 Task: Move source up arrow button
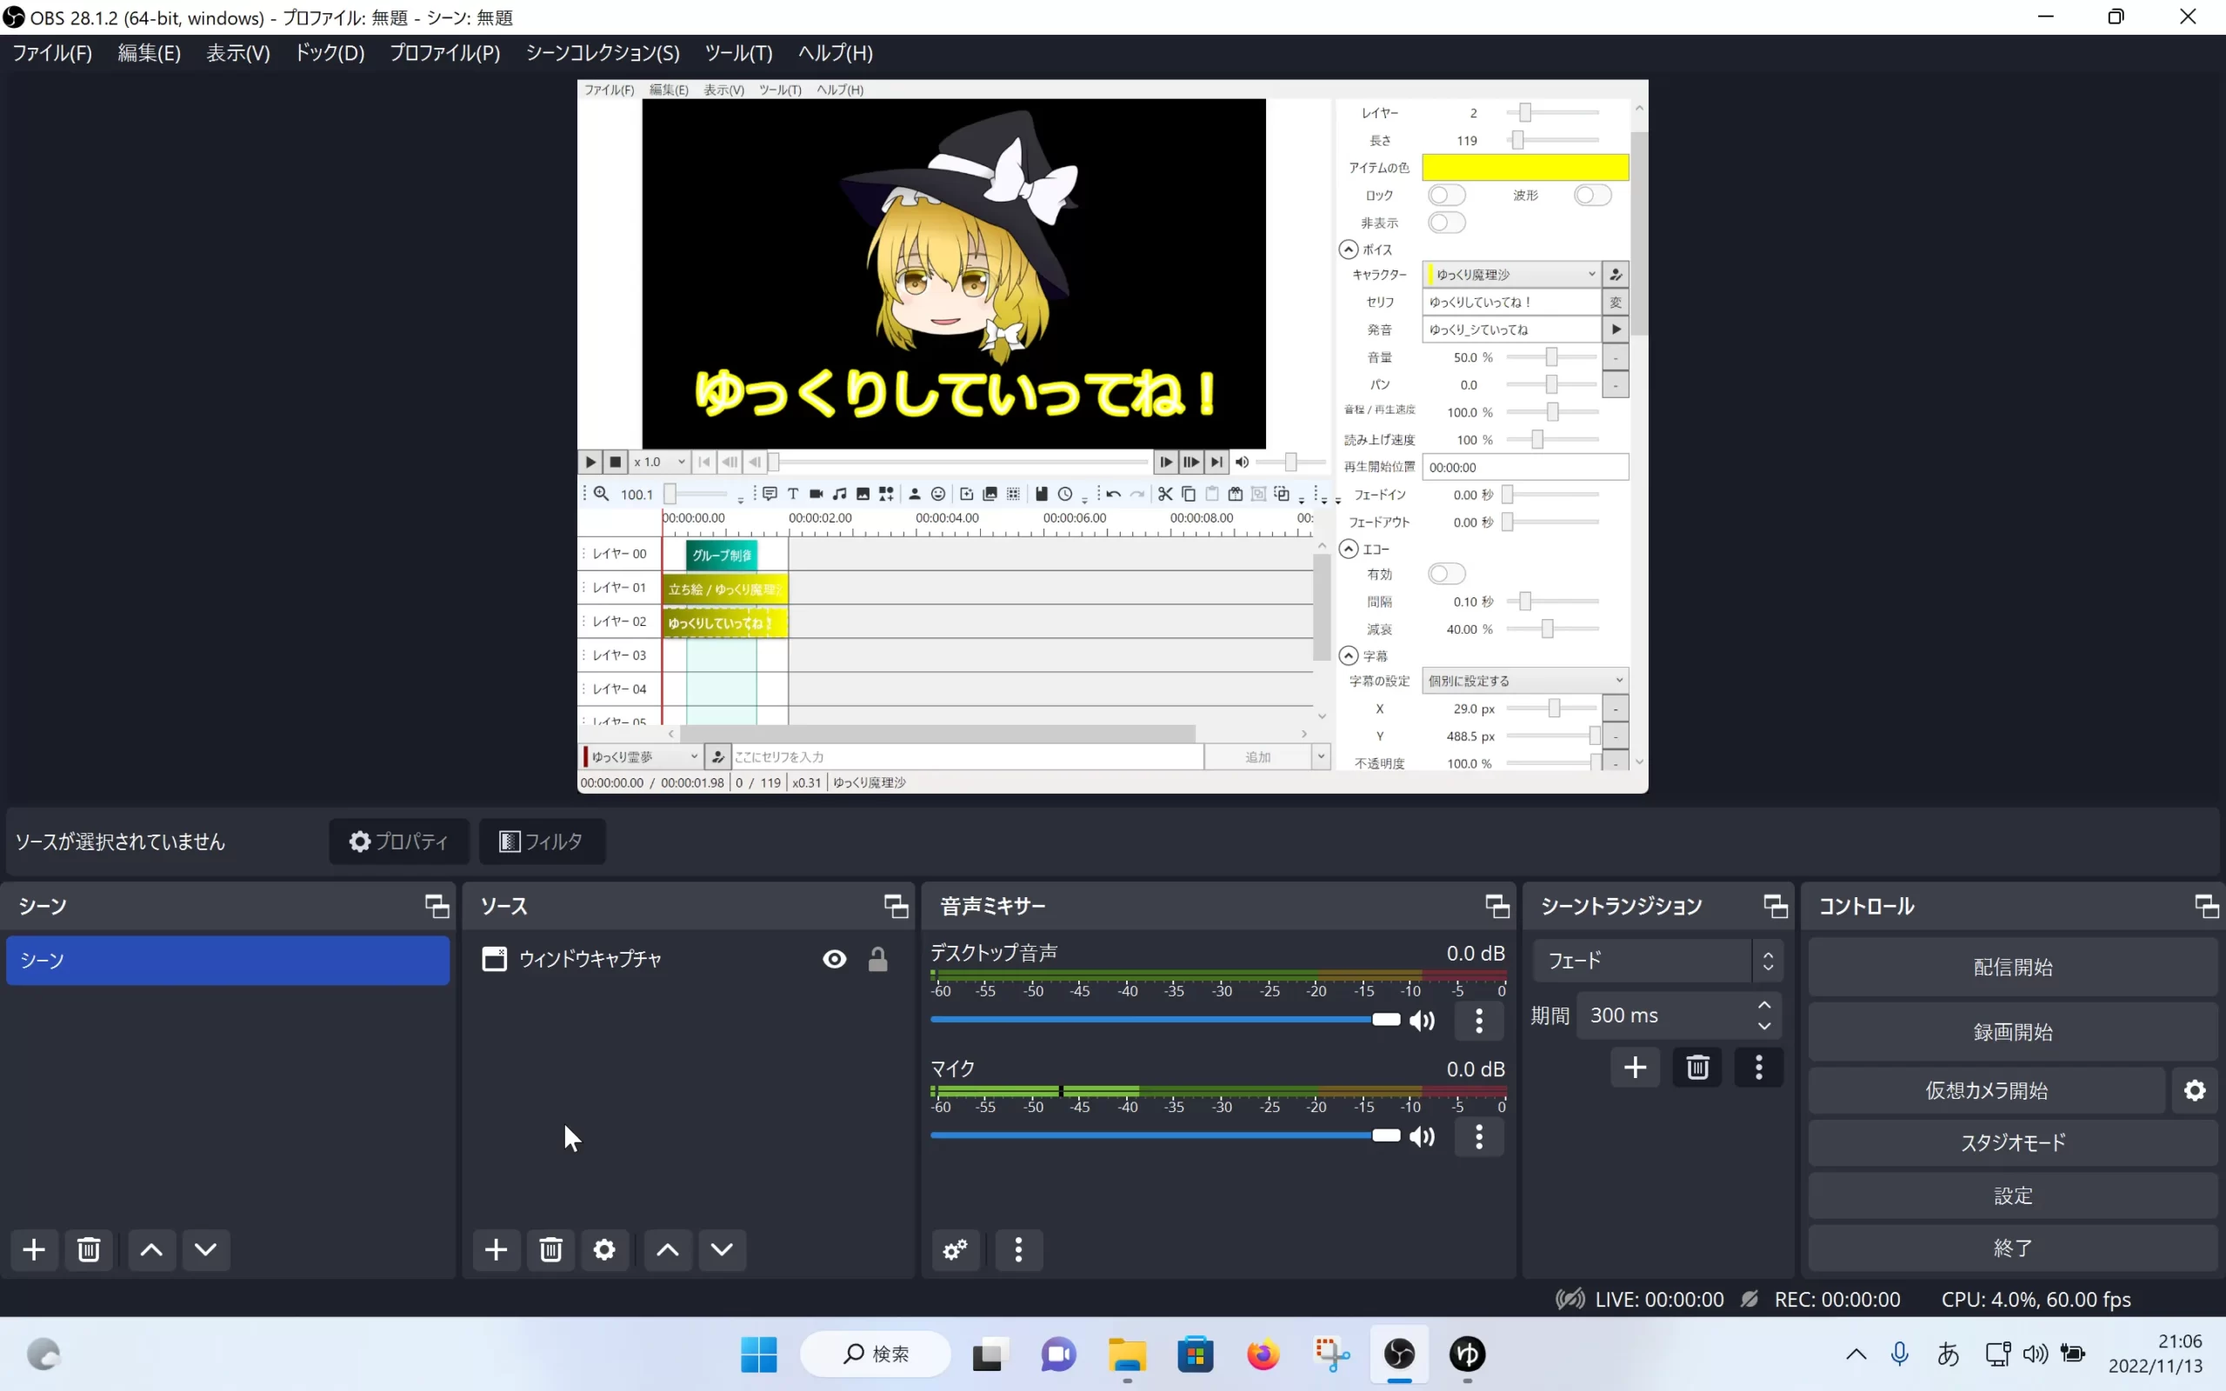(668, 1249)
